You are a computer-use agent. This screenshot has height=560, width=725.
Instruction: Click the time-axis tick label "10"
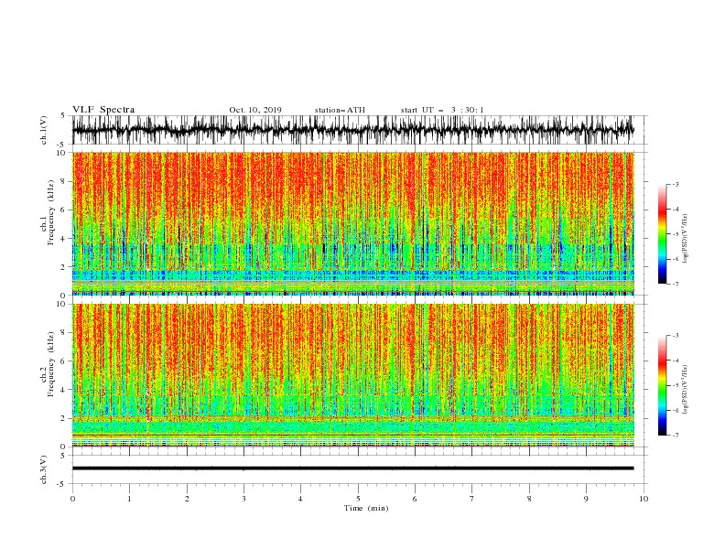click(x=644, y=499)
